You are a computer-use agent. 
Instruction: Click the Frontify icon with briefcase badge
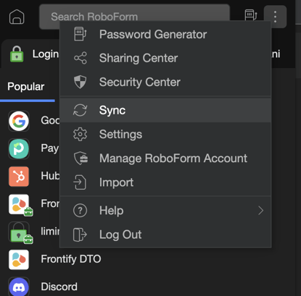[x=20, y=205]
